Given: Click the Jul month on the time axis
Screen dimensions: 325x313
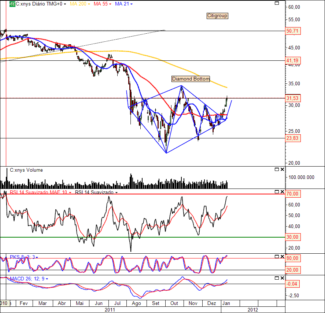Looking at the screenshot, I should tap(117, 303).
